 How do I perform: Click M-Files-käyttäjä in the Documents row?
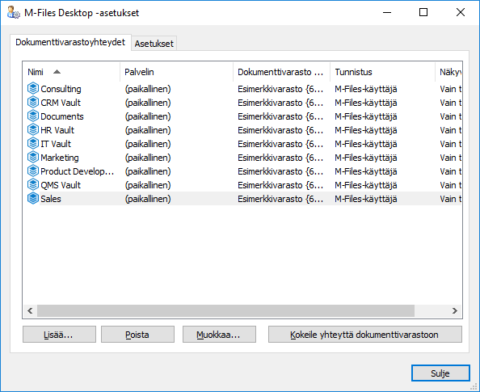(x=366, y=116)
